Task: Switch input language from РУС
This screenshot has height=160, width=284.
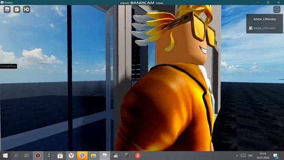Action: (251, 156)
